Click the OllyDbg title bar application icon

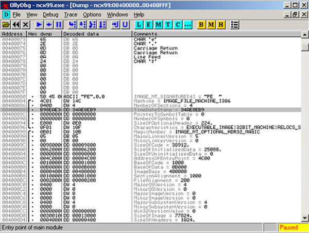pos(5,5)
